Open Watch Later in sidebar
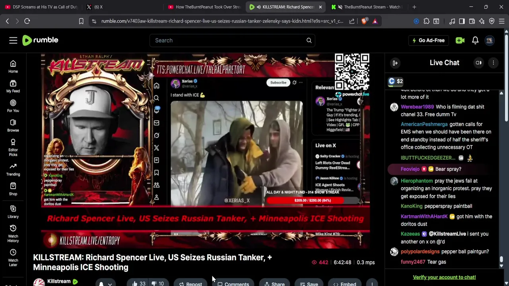Viewport: 509px width, 286px height. click(x=13, y=257)
